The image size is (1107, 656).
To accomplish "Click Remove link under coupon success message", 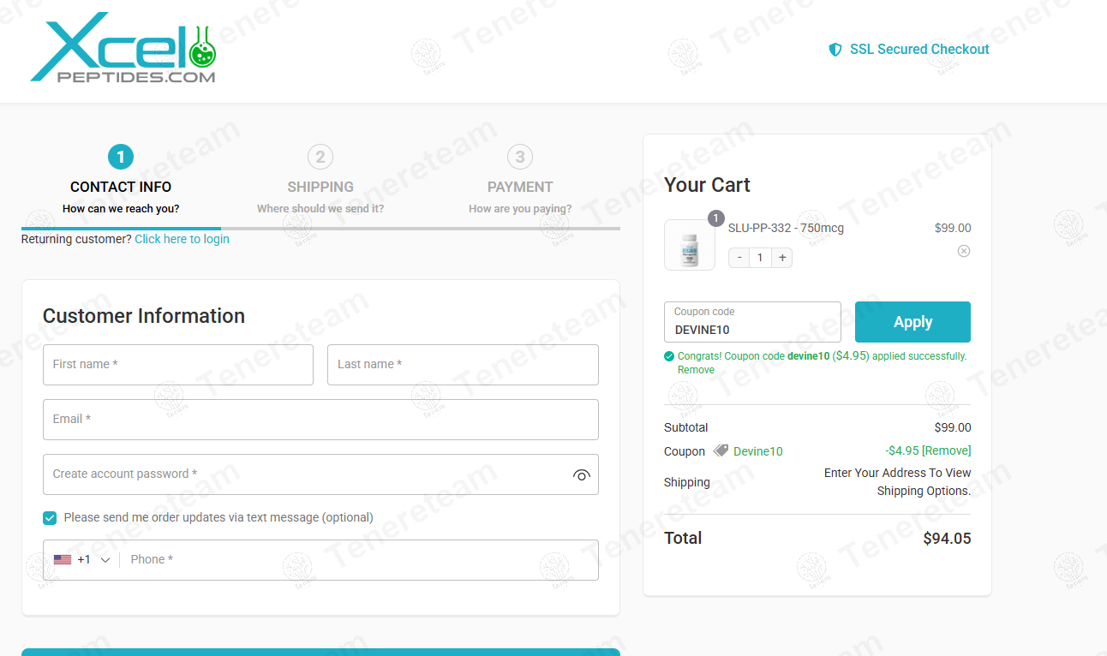I will click(x=696, y=370).
